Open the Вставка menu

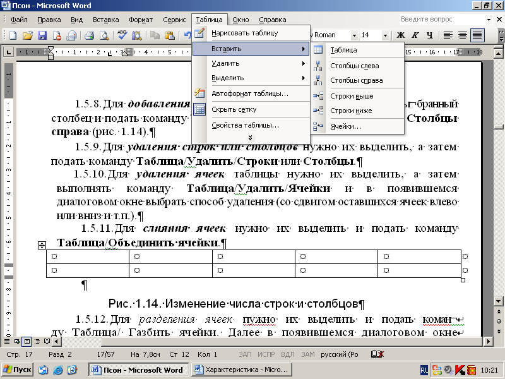pos(105,20)
